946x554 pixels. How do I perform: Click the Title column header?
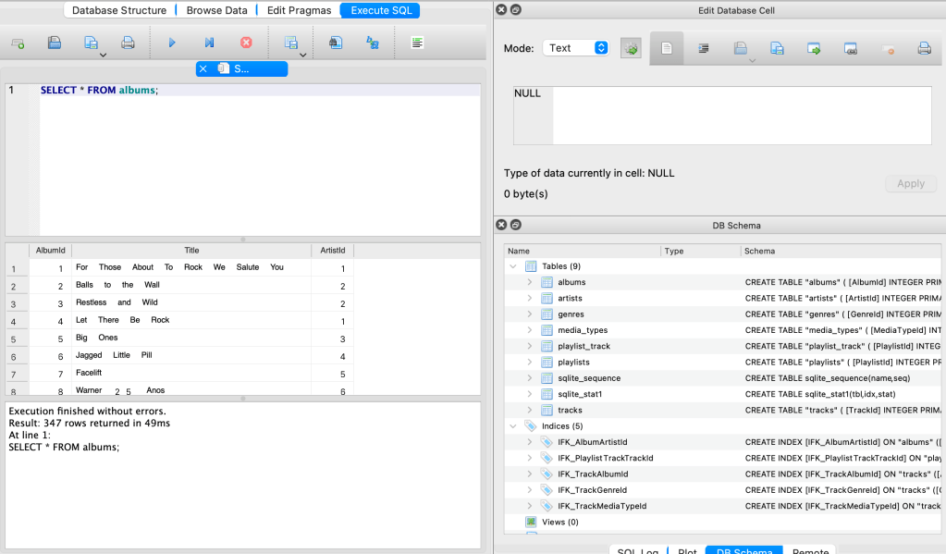(x=191, y=251)
